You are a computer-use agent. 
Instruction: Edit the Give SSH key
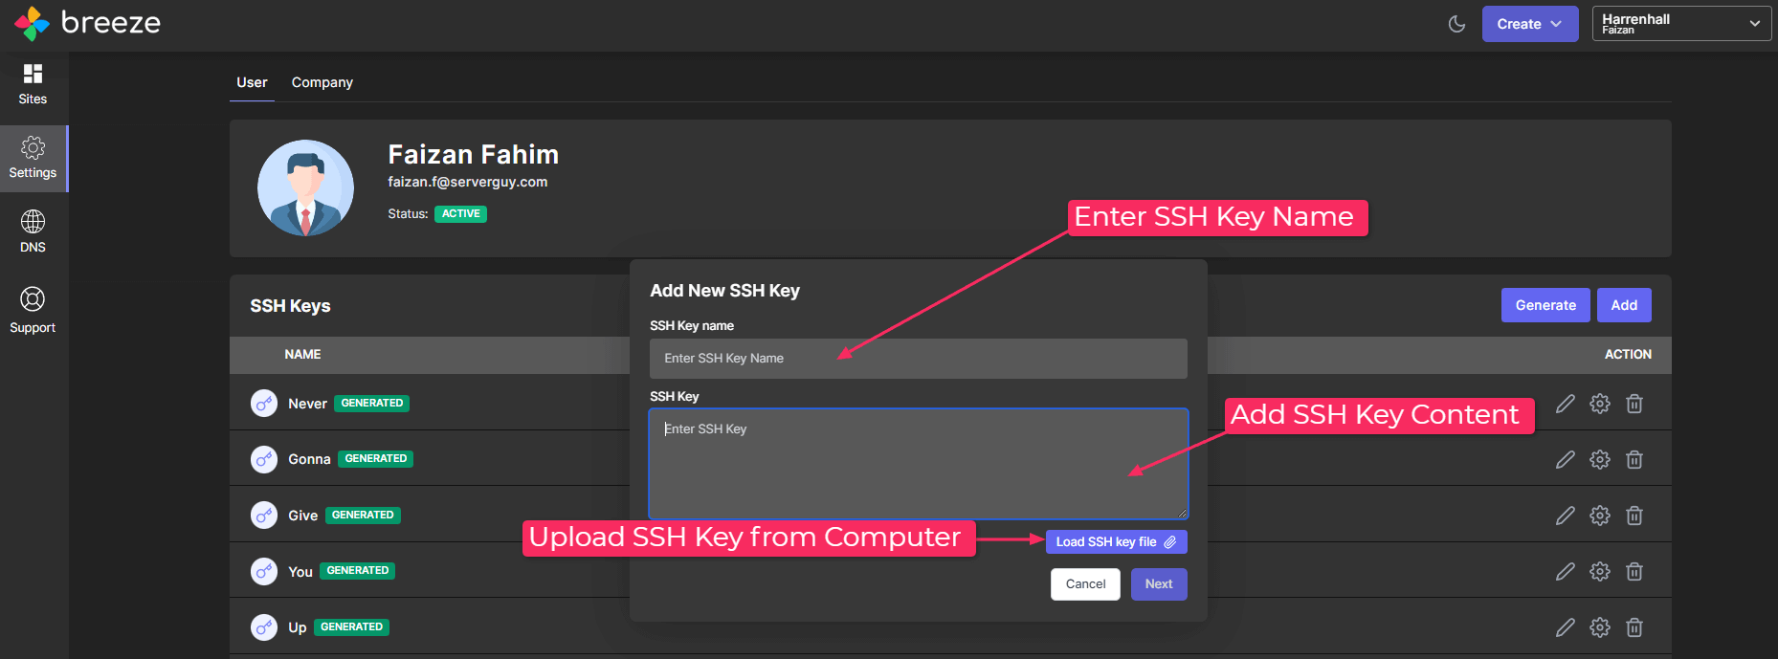(1566, 516)
